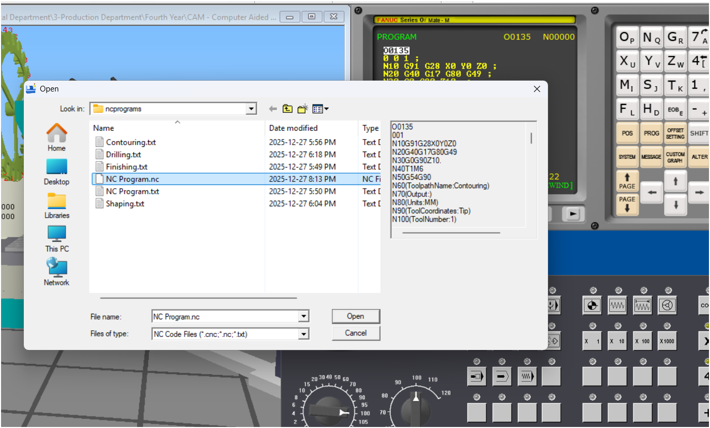The height and width of the screenshot is (428, 710).
Task: Click the F/L feed key
Action: click(627, 109)
